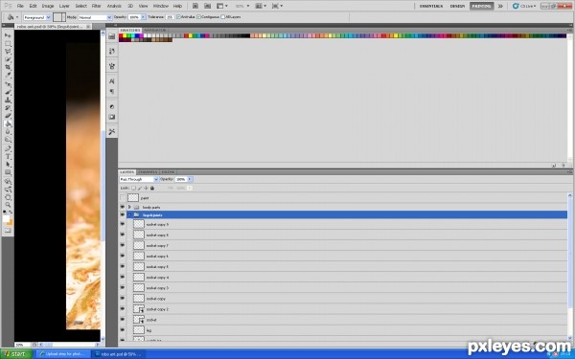The image size is (575, 359).
Task: Click the Start button on taskbar
Action: pos(16,354)
